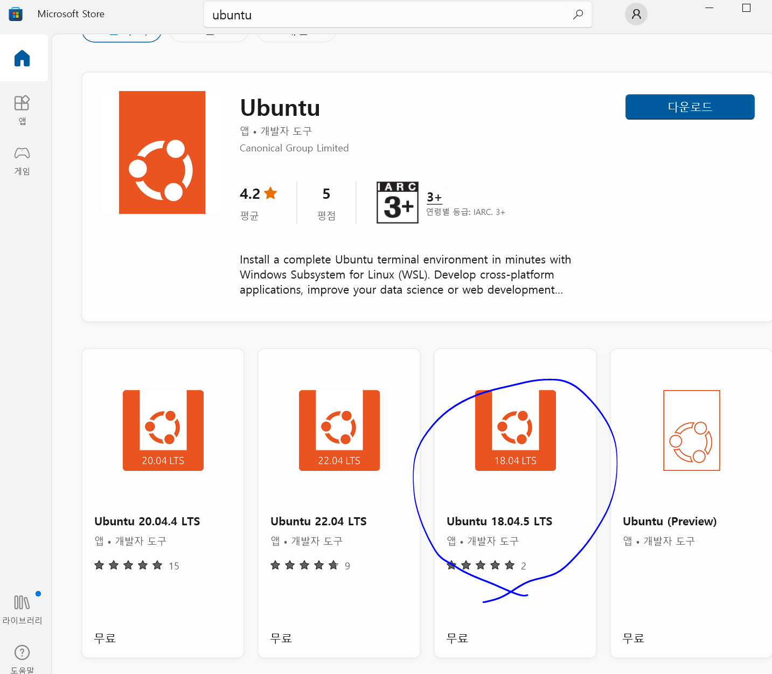772x674 pixels.
Task: Open the user account profile icon
Action: pyautogui.click(x=636, y=14)
